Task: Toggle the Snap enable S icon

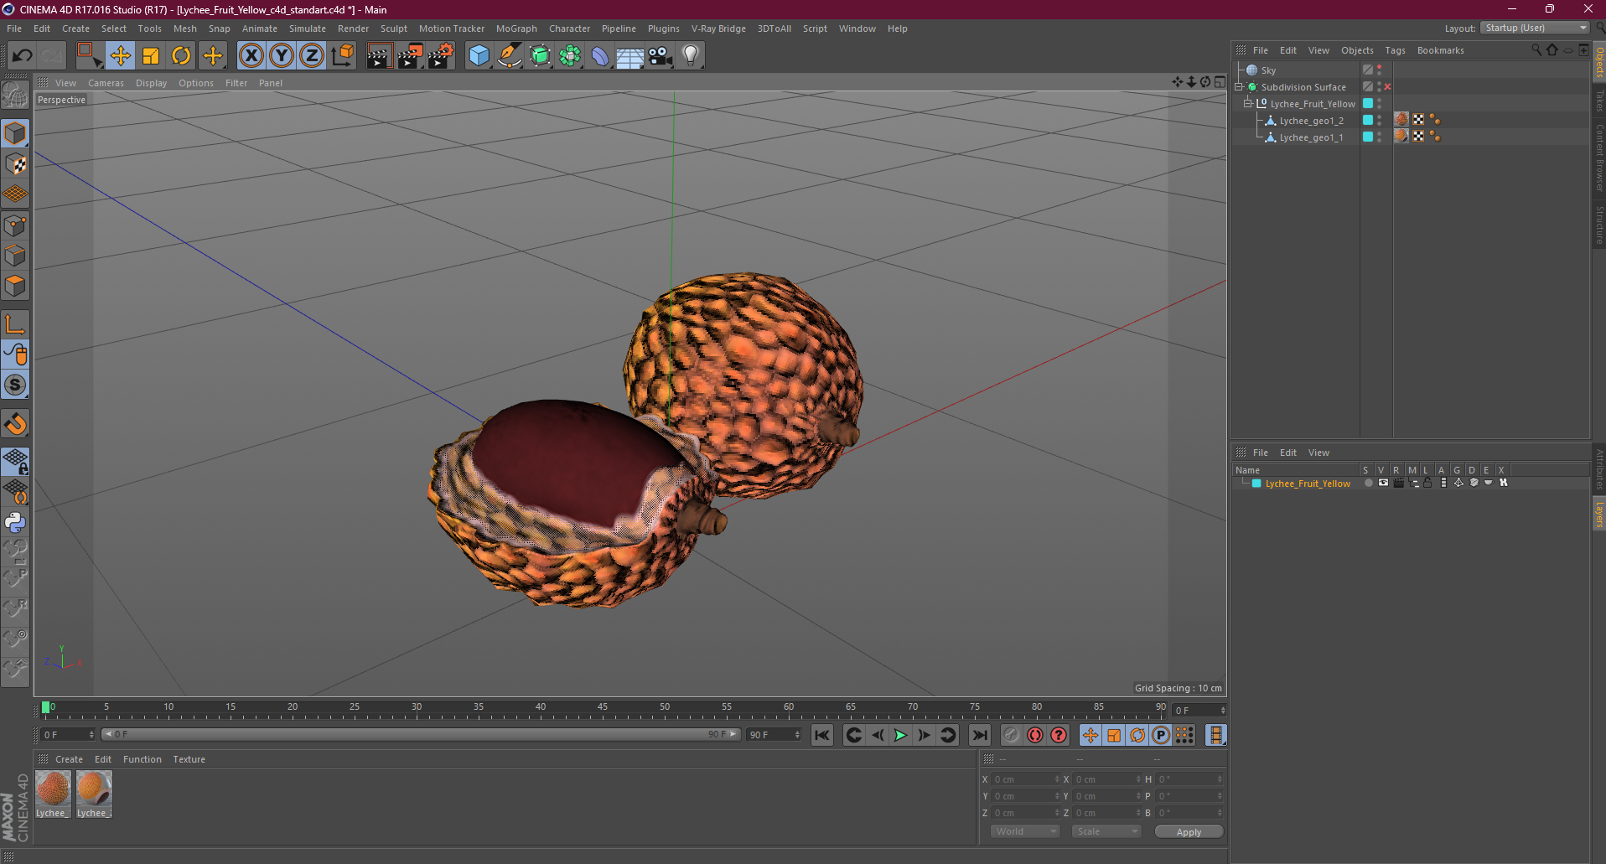Action: (15, 385)
